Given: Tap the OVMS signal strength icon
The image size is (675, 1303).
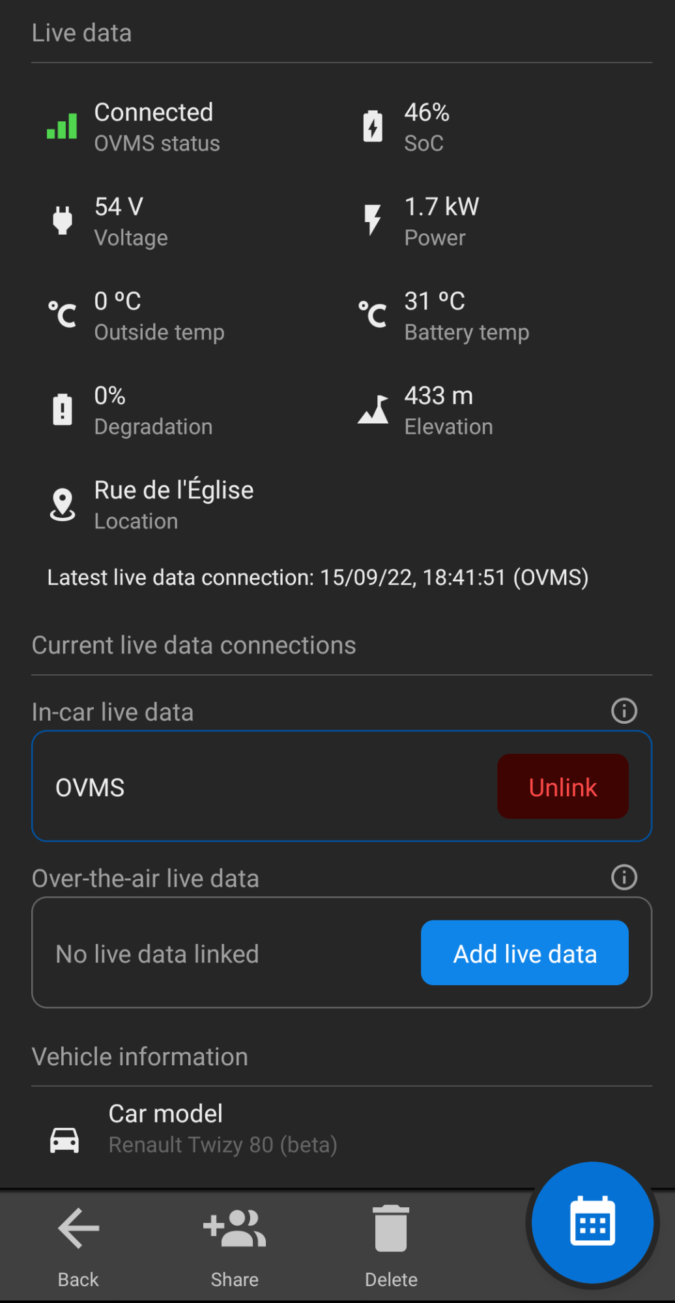Looking at the screenshot, I should click(62, 126).
